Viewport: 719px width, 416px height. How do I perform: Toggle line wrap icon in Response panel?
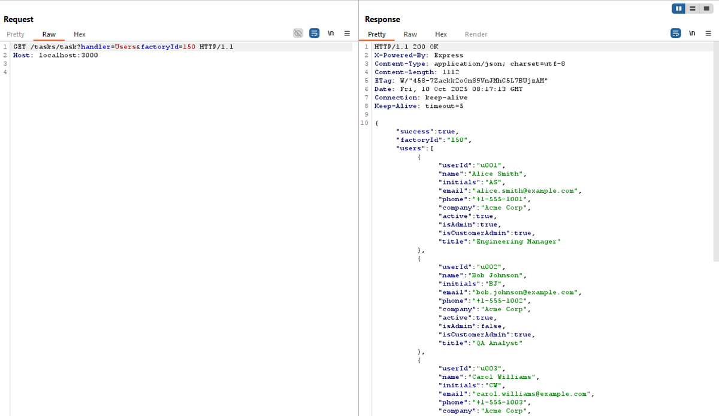point(676,34)
